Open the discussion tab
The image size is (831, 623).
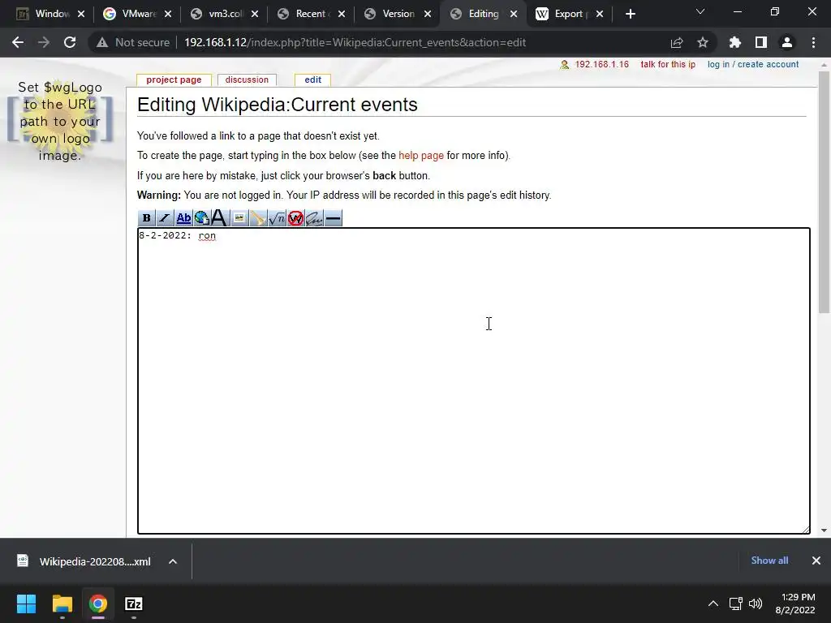click(247, 80)
